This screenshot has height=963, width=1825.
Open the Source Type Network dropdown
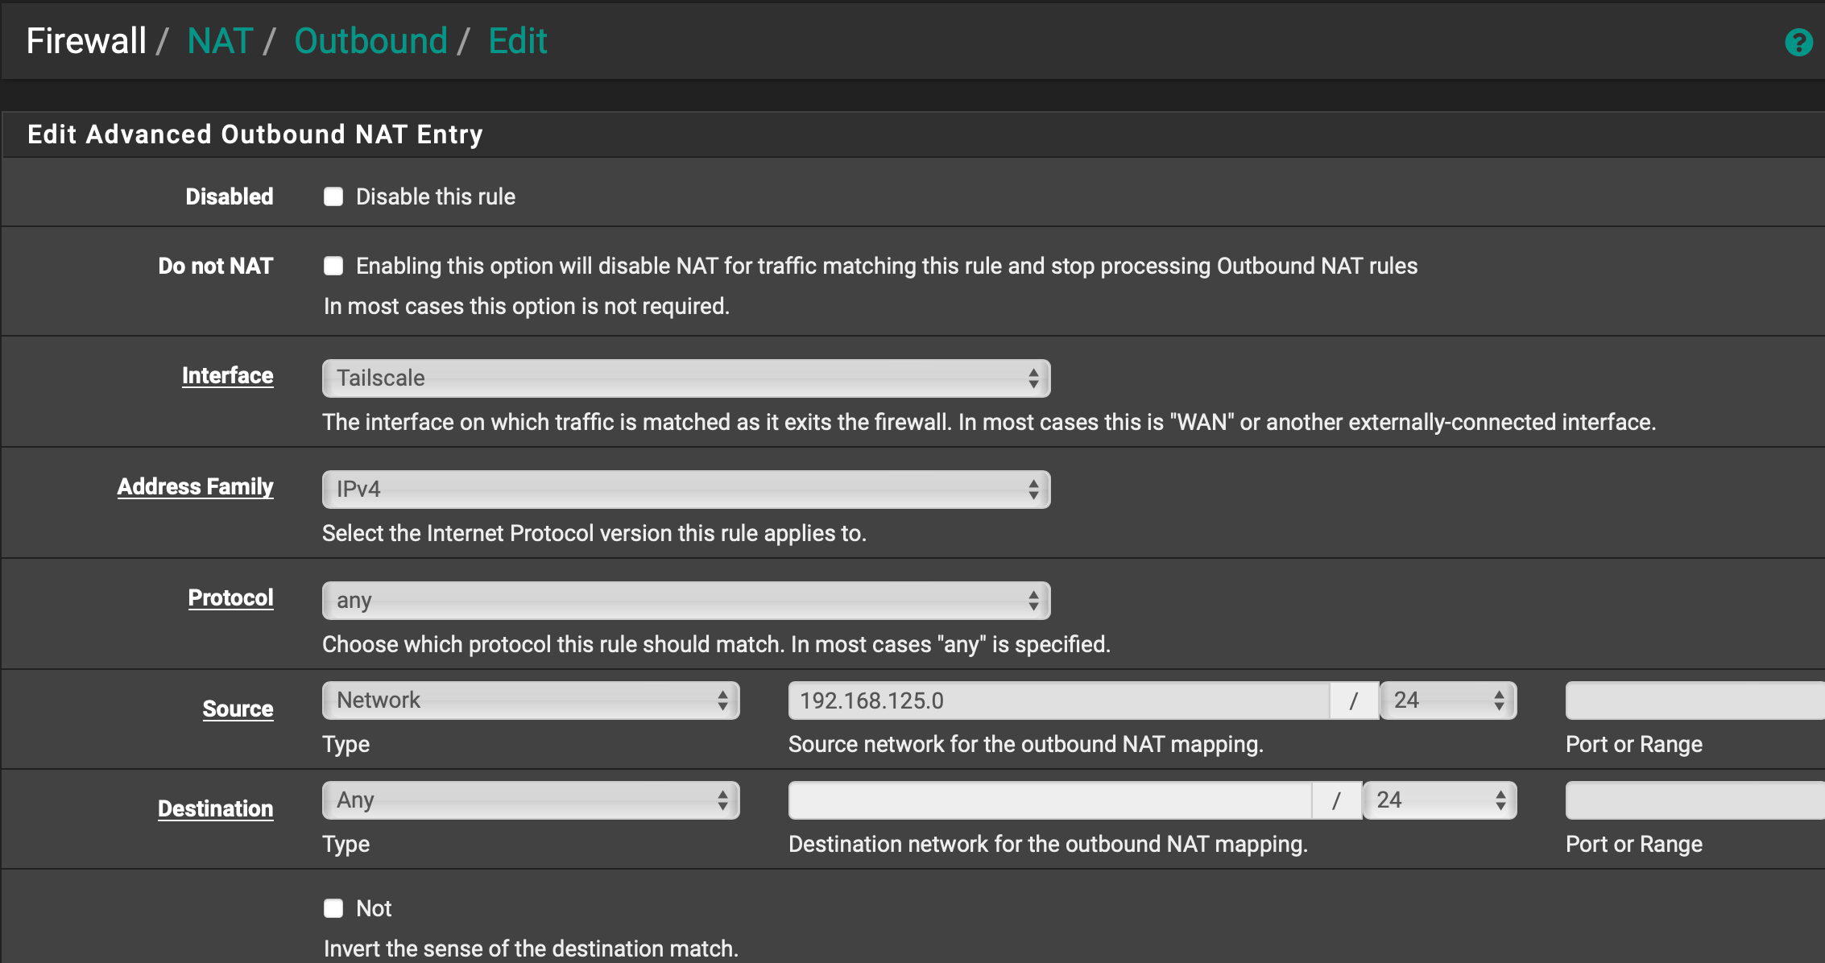(x=531, y=701)
